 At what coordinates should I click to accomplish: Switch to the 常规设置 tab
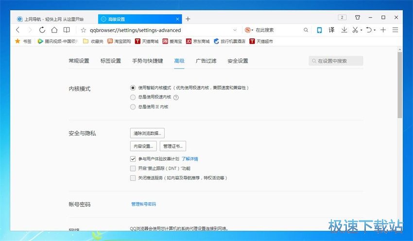click(x=79, y=61)
